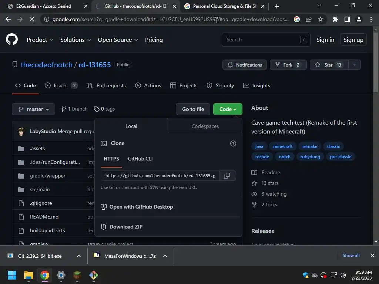
Task: Copy the HTTPS clone URL to clipboard
Action: (x=227, y=176)
